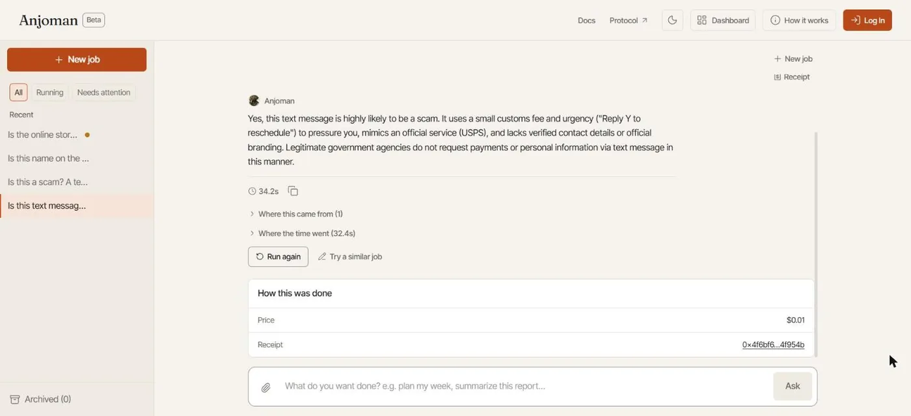Select the Running filter tab
Screen dimensions: 911x416
coord(49,92)
